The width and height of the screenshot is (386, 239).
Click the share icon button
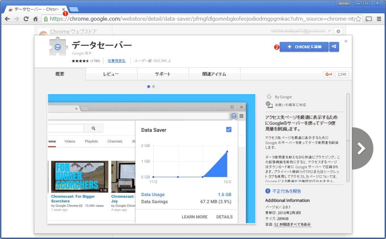coord(334,47)
